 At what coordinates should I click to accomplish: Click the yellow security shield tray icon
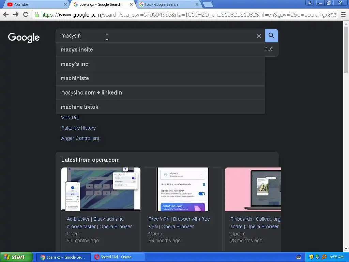(x=311, y=257)
